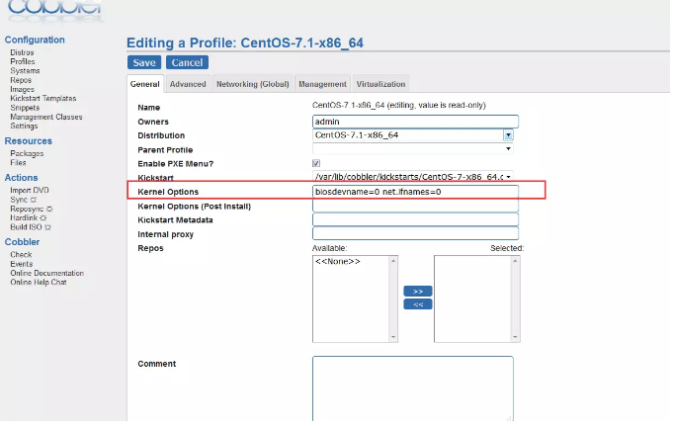Screen dimensions: 673x426
Task: Open Repos in the sidebar
Action: (21, 80)
